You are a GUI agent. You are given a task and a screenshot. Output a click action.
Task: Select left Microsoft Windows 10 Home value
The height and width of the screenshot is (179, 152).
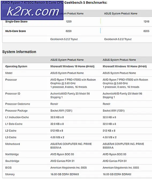(73, 67)
